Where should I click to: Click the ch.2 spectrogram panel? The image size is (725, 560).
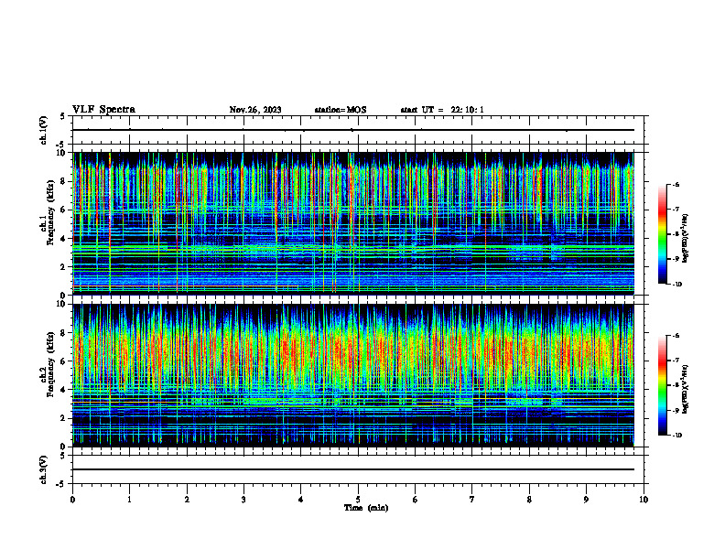click(x=353, y=375)
